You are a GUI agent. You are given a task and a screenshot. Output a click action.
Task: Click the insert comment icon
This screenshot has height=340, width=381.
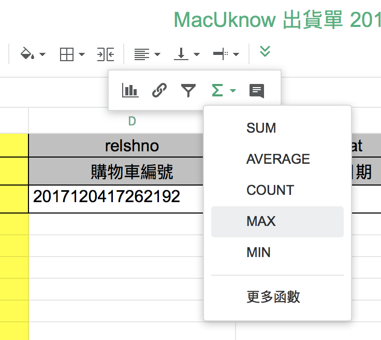click(256, 91)
